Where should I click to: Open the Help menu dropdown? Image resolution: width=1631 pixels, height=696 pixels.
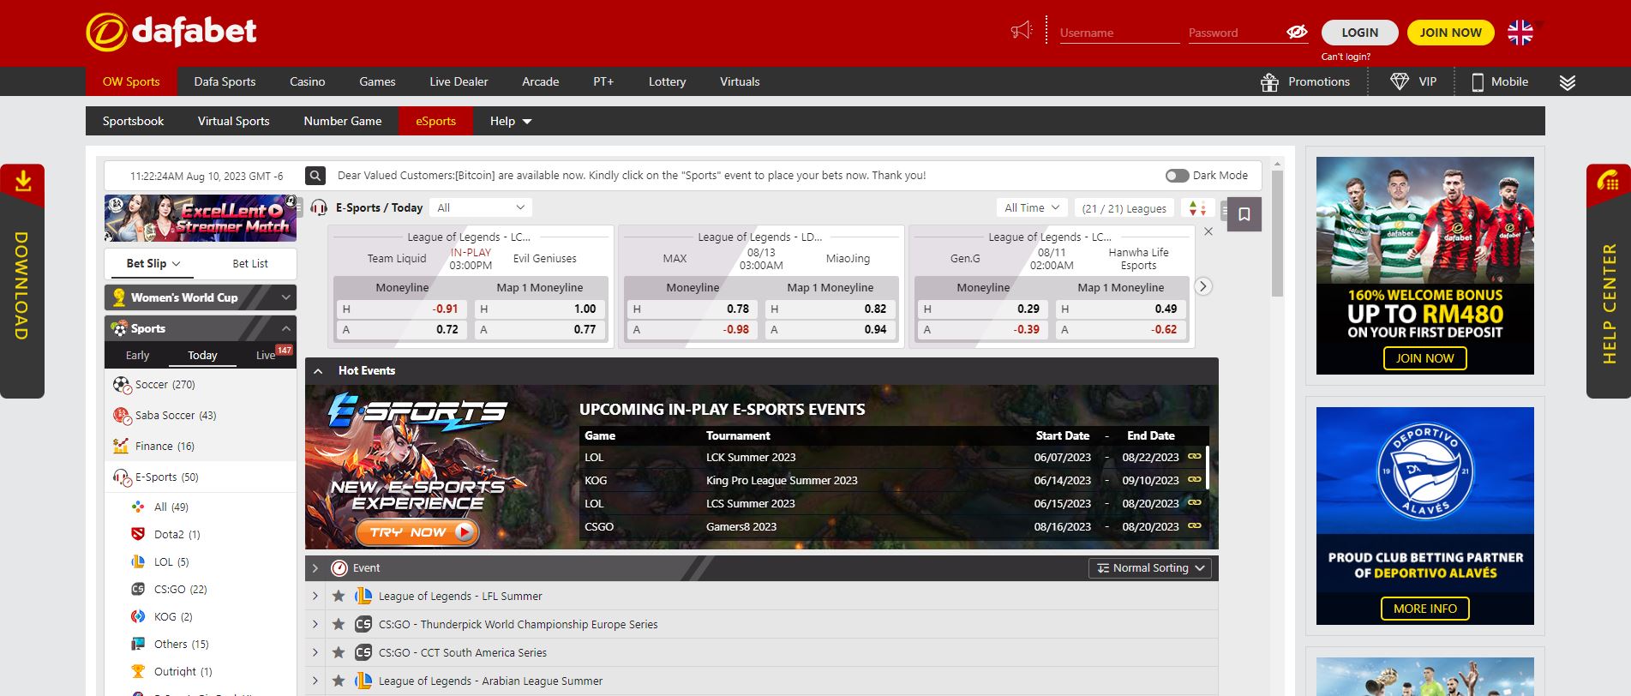[x=511, y=121]
